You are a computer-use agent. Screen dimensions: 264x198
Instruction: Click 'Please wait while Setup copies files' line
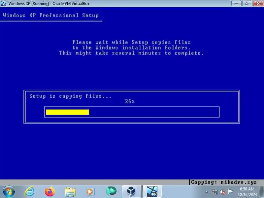pyautogui.click(x=131, y=42)
